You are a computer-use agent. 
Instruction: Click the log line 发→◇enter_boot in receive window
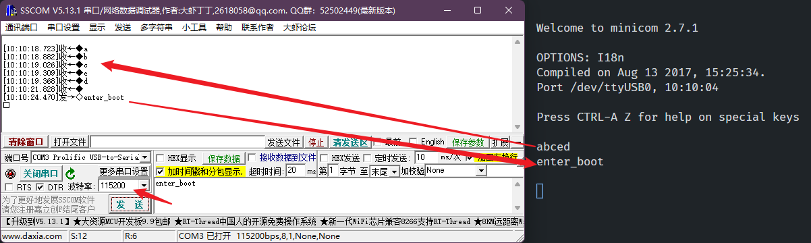(x=63, y=98)
